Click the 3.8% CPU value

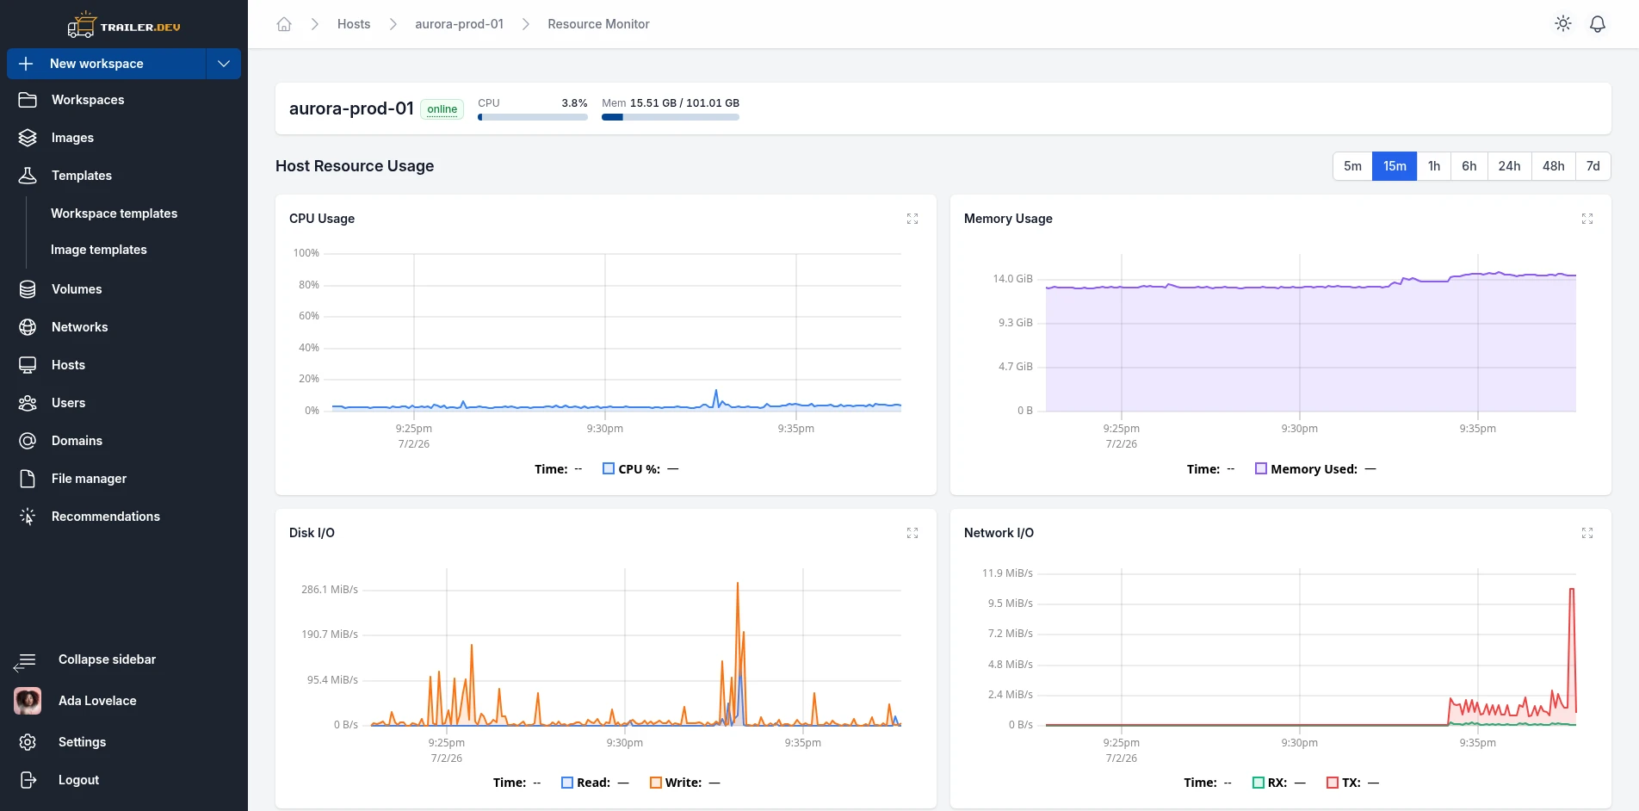tap(574, 102)
